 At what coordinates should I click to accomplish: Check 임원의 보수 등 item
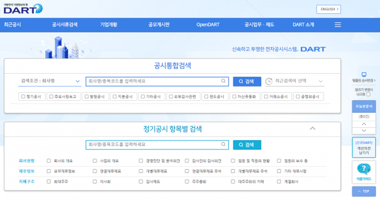coord(279,160)
